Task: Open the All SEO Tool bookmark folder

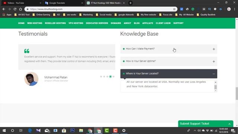Action: coord(22,15)
